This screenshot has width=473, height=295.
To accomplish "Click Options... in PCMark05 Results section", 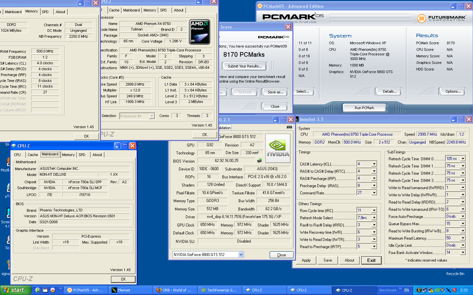I will 453,91.
